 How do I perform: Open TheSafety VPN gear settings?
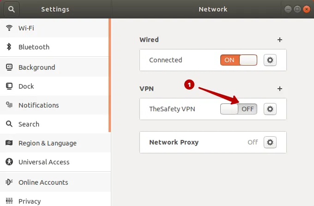pyautogui.click(x=270, y=109)
